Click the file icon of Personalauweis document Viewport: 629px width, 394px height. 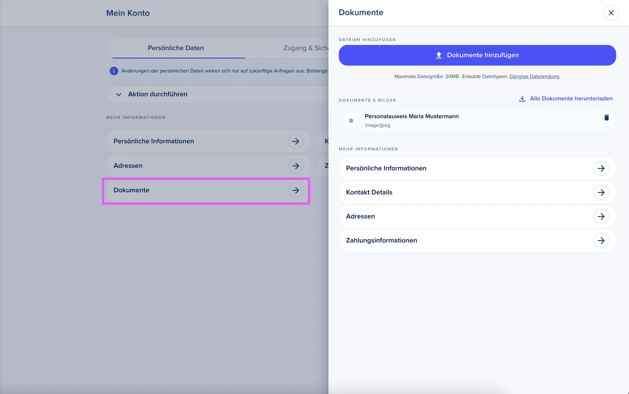[x=351, y=121]
